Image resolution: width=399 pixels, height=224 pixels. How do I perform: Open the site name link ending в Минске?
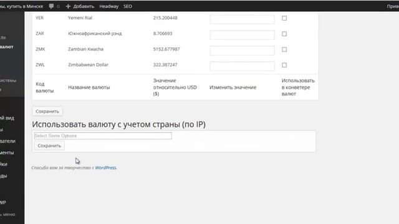pyautogui.click(x=21, y=6)
